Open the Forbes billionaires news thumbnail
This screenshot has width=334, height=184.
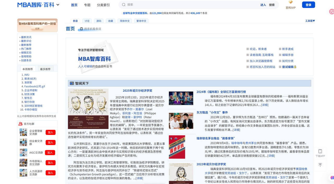[x=181, y=98]
